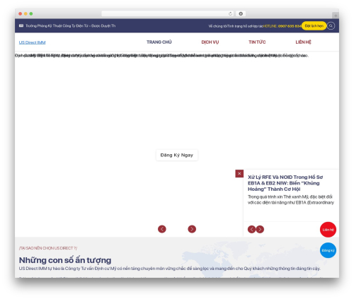This screenshot has height=299, width=354.
Task: Click the red Liên hệ floating button
Action: tap(328, 230)
